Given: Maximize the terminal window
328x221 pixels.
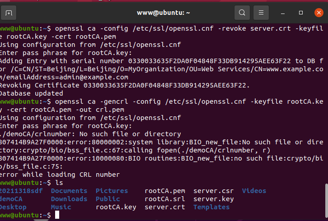Looking at the screenshot, I should [301, 12].
